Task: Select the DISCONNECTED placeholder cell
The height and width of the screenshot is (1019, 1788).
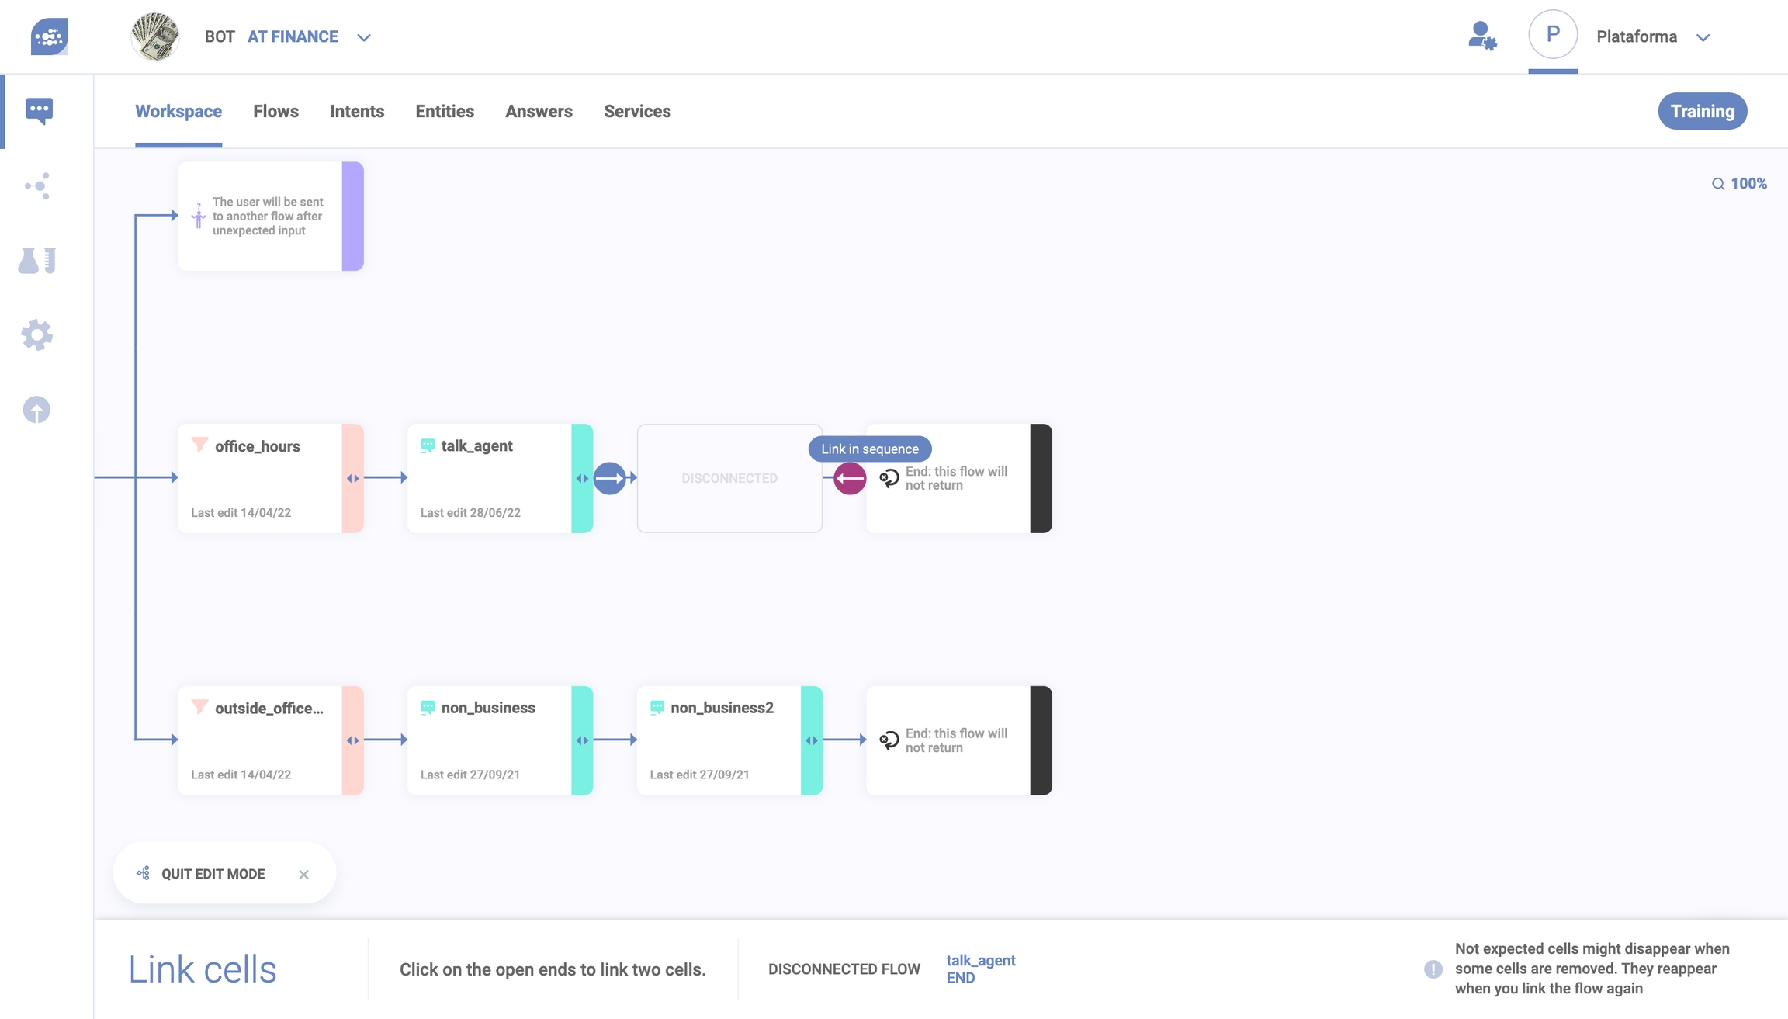Action: click(729, 478)
